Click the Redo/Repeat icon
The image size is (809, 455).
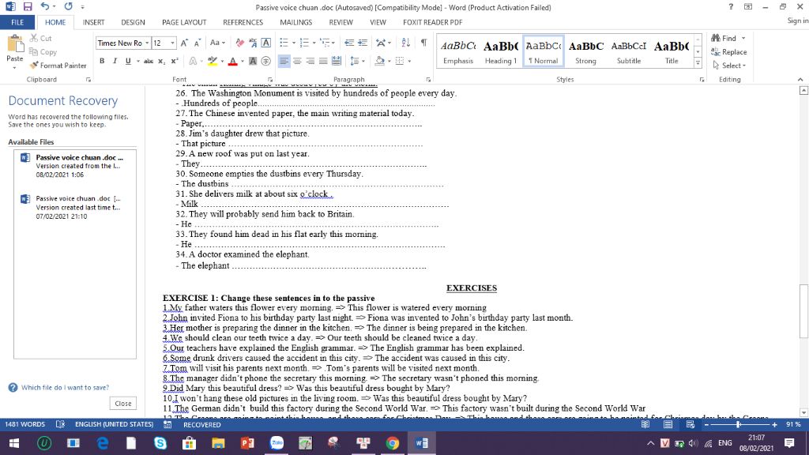pyautogui.click(x=68, y=6)
